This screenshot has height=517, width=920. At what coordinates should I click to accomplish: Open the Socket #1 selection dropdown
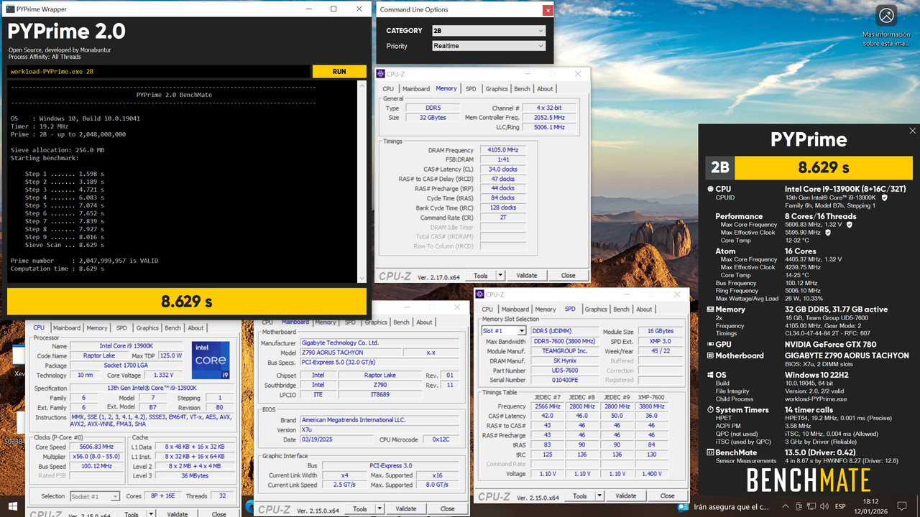point(95,496)
